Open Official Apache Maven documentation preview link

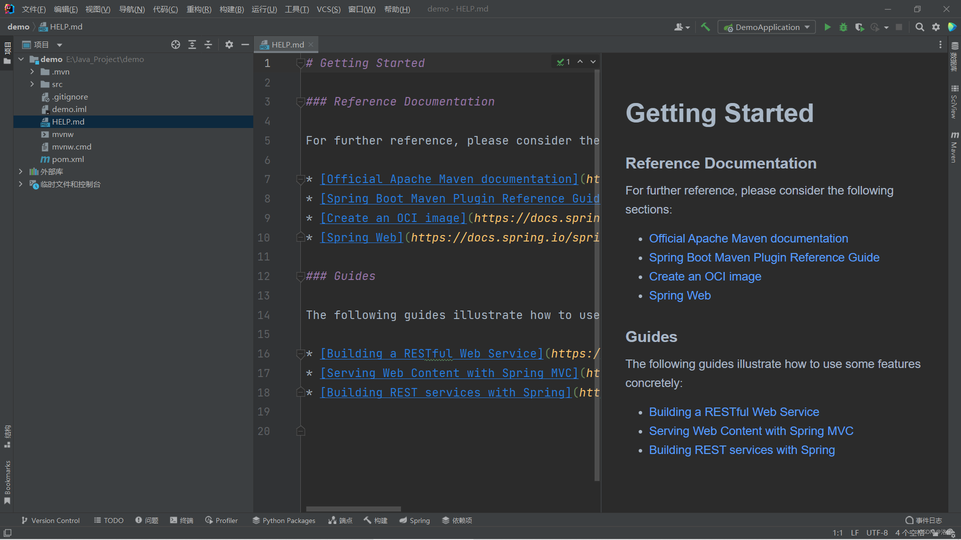(748, 238)
